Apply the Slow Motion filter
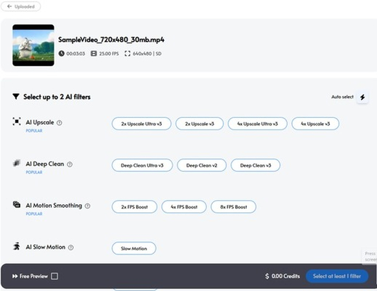This screenshot has height=291, width=377. point(134,248)
